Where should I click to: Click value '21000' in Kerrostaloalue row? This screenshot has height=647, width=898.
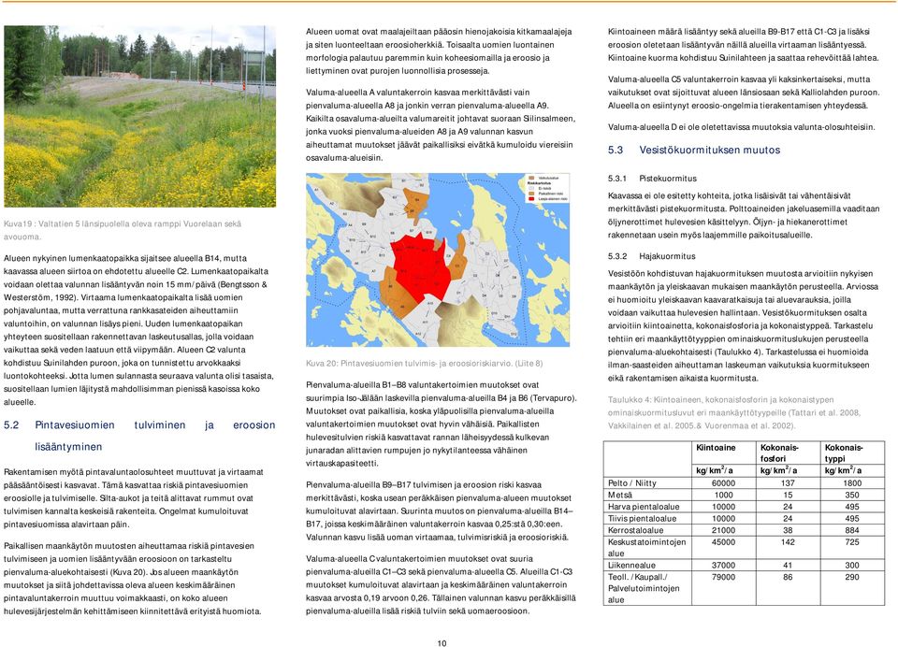click(x=723, y=530)
